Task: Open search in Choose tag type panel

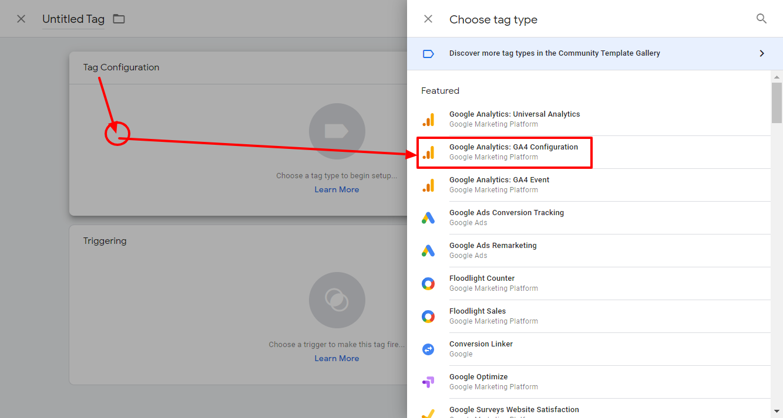Action: [761, 19]
